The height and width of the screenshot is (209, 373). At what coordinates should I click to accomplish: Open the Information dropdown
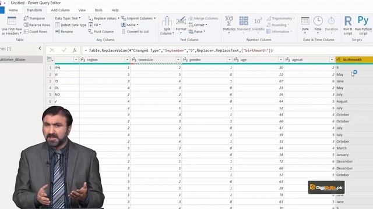pos(279,31)
